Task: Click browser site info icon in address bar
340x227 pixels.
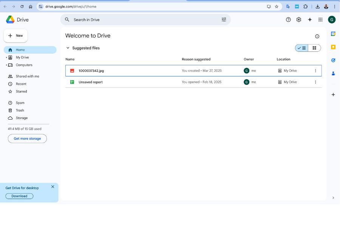Action: tap(40, 6)
